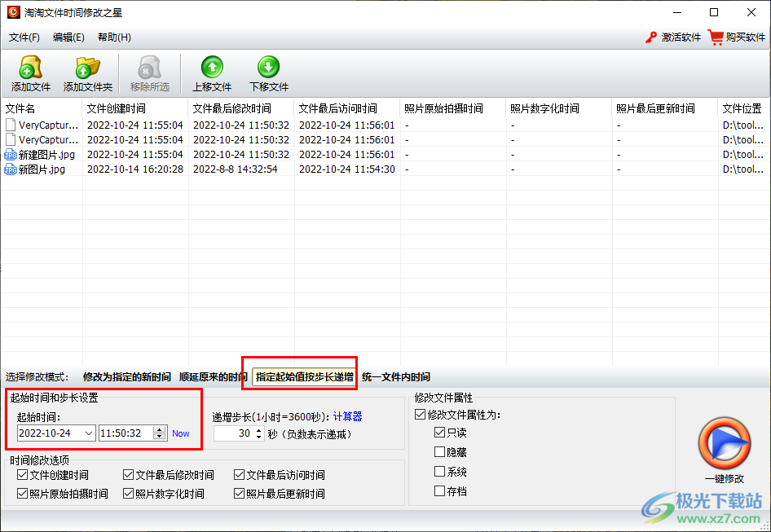Select the 新图片.jpg file icon
Image resolution: width=771 pixels, height=532 pixels.
point(11,169)
